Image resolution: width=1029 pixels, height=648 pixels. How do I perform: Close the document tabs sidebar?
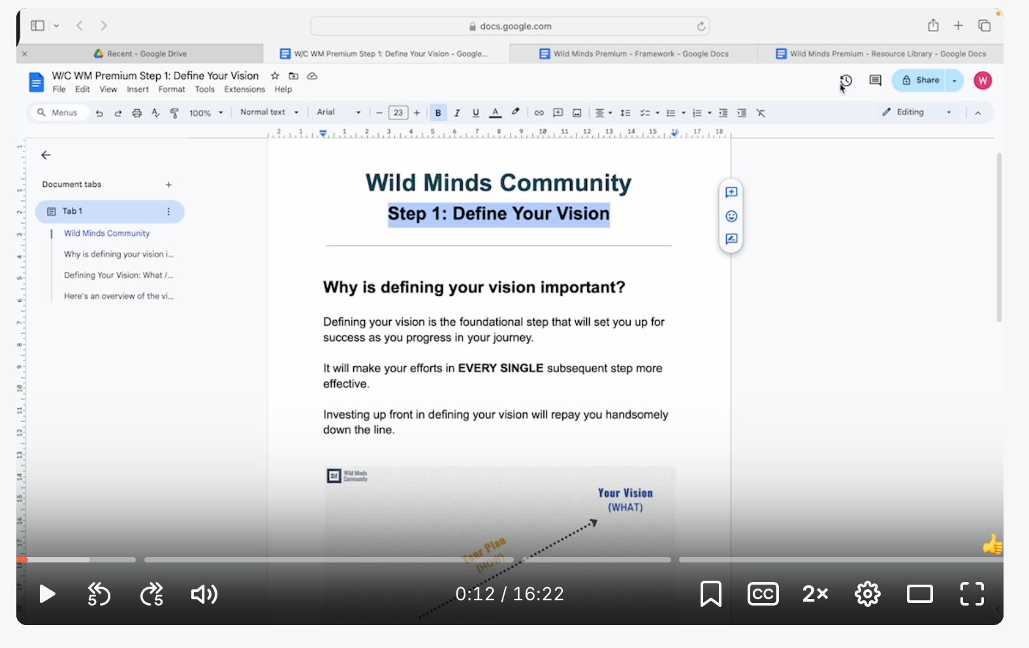46,155
